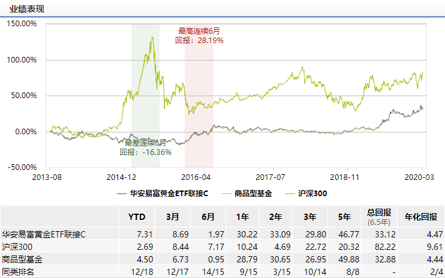This screenshot has width=445, height=278.
Task: Toggle the 沪深300 legend series
Action: click(x=306, y=194)
